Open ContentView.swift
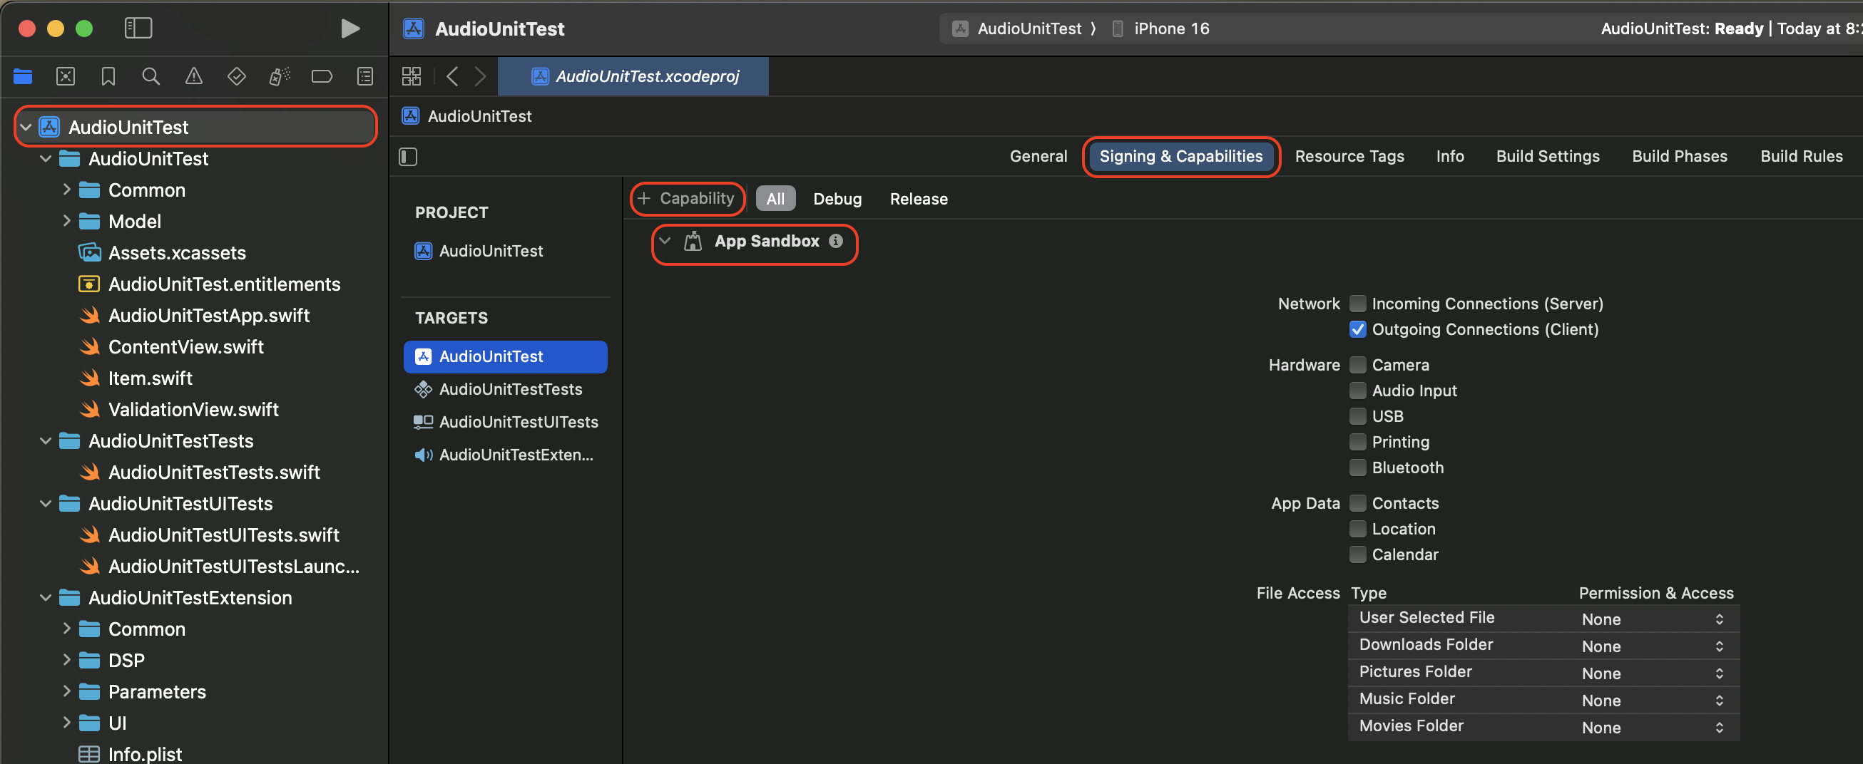This screenshot has width=1863, height=764. 186,346
